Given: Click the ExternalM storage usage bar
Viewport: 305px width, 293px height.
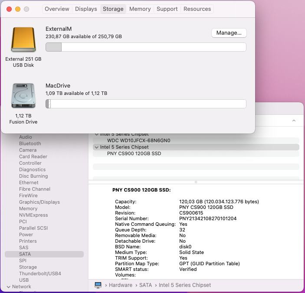Looking at the screenshot, I should point(146,47).
